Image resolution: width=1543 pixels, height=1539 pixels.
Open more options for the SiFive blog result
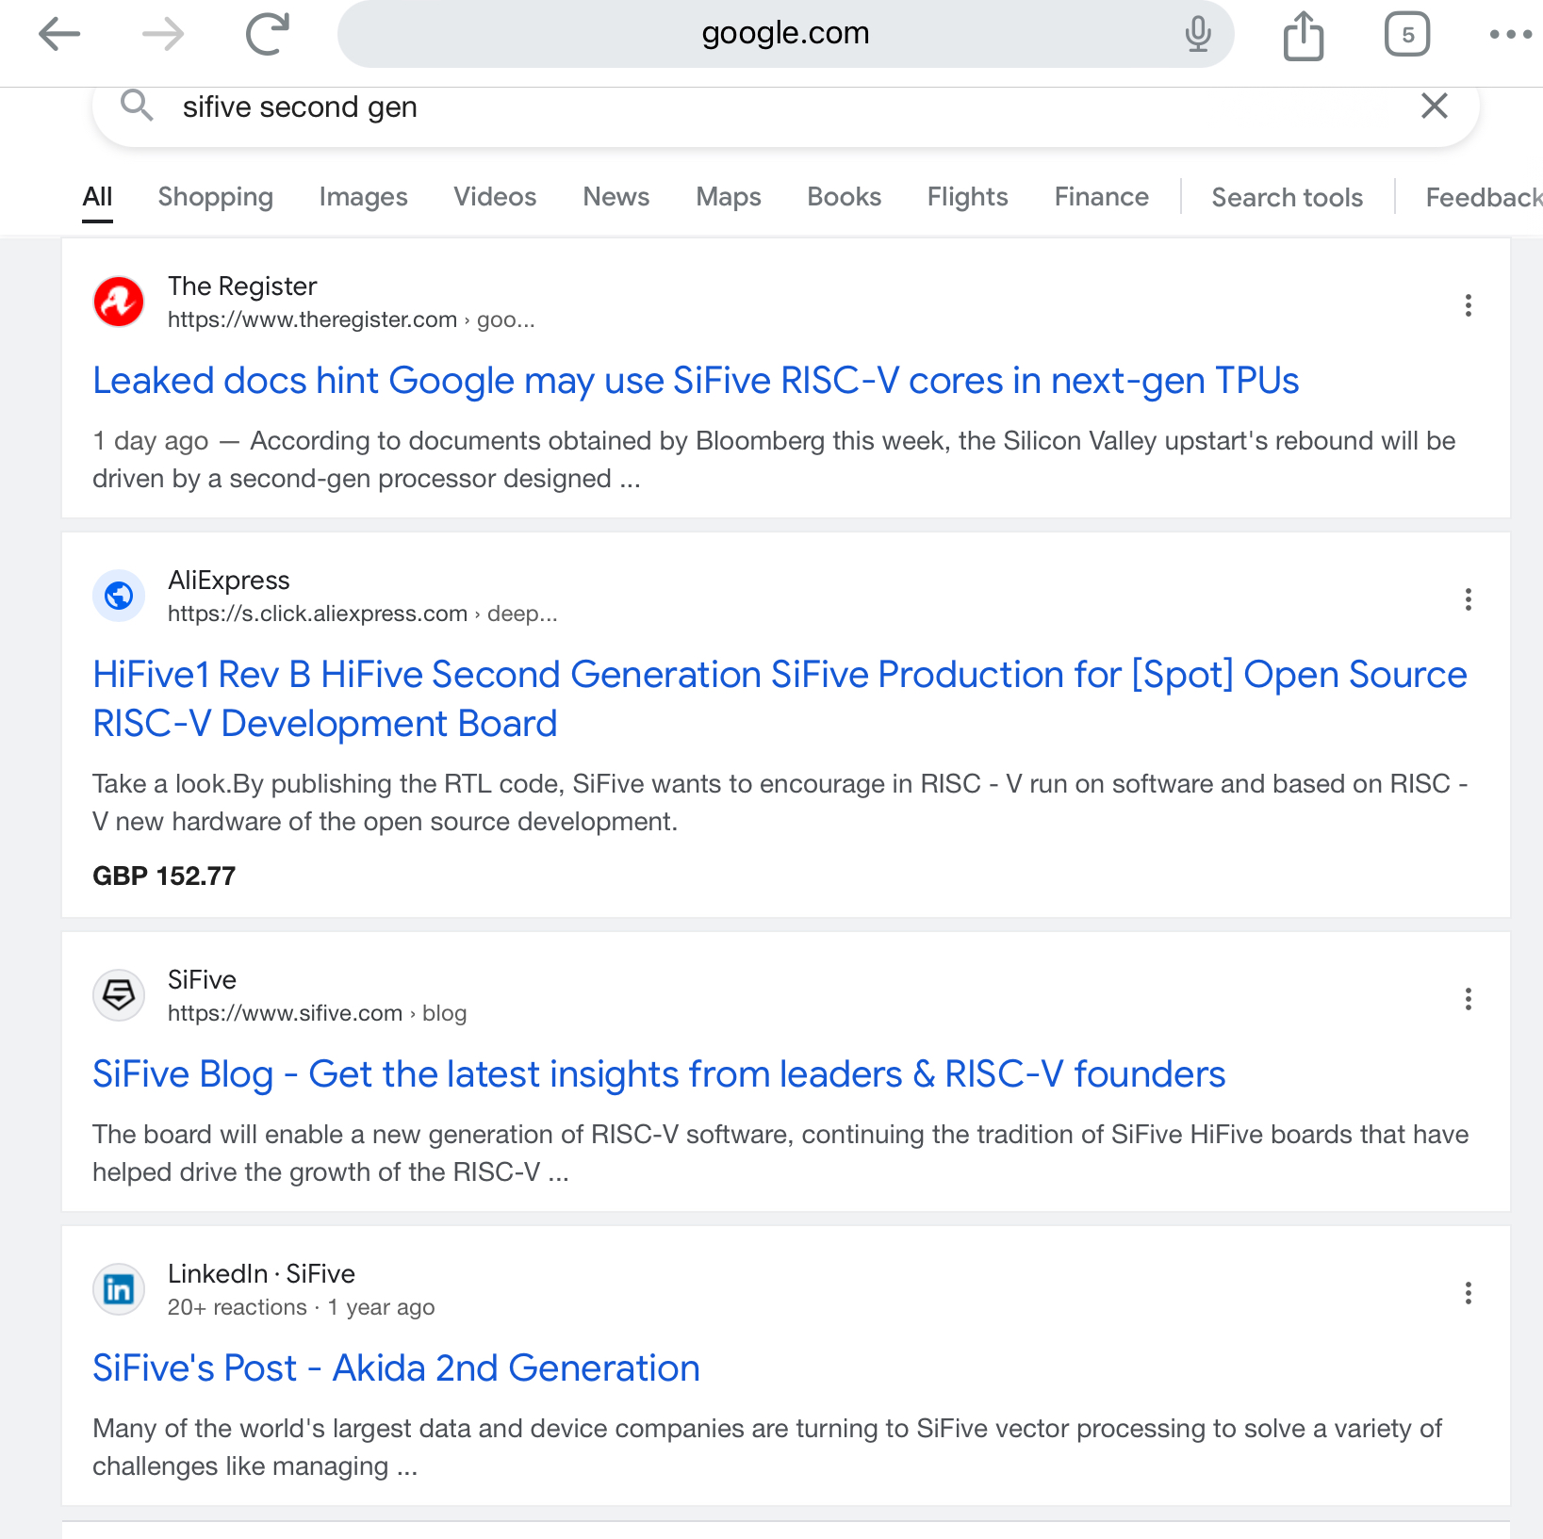click(x=1468, y=999)
